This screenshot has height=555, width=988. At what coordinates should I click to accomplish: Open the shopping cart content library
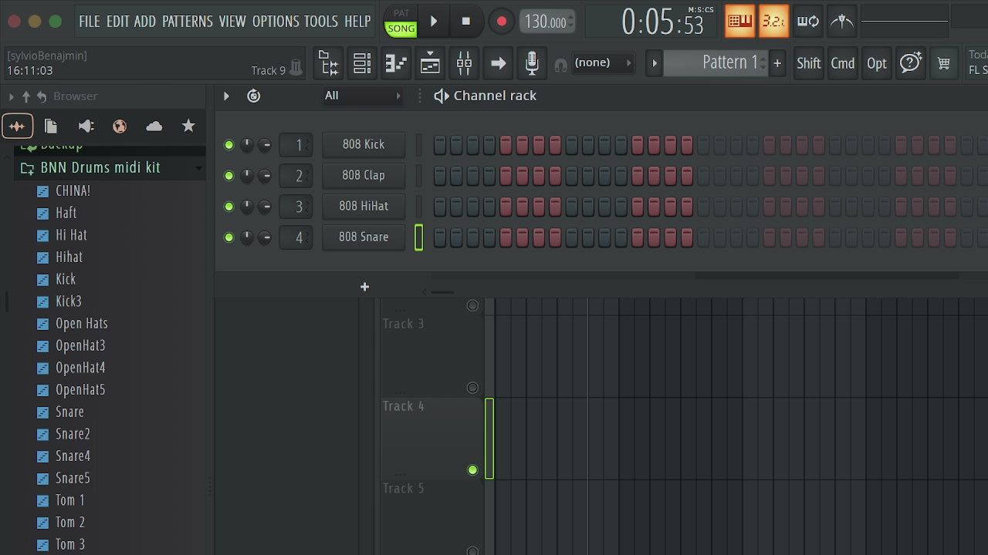click(x=944, y=63)
